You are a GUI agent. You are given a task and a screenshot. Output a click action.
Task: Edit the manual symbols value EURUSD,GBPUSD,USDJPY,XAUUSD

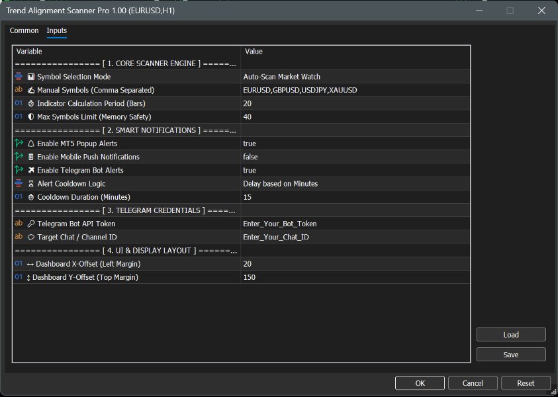tap(355, 91)
